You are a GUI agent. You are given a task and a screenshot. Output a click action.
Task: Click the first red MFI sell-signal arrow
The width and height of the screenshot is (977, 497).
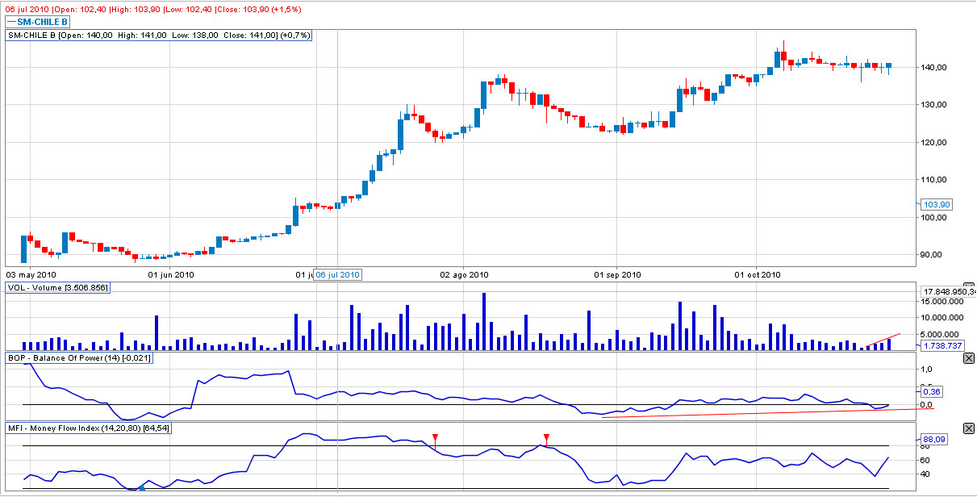click(x=435, y=436)
